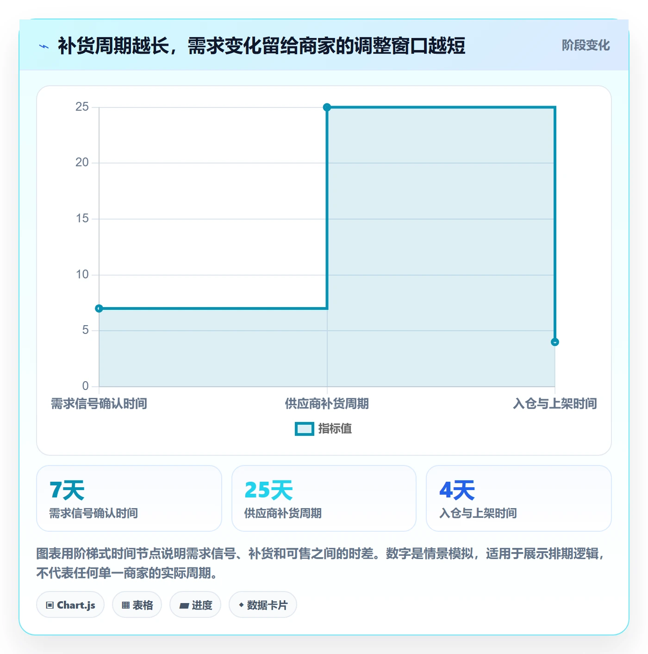Click the y-axis tick label 20

(x=82, y=163)
